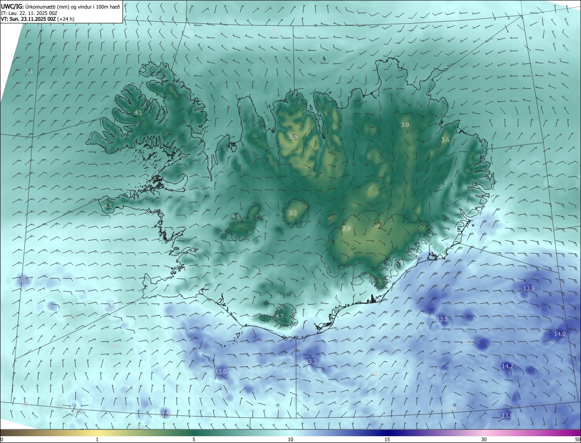Click the 4.7 precipitation value on the map
Screen dimensions: 581x443
280,316
